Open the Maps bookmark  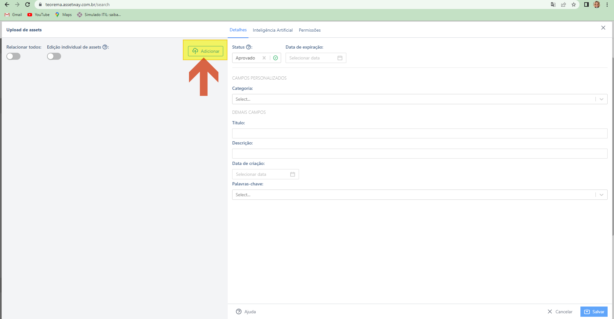point(64,15)
